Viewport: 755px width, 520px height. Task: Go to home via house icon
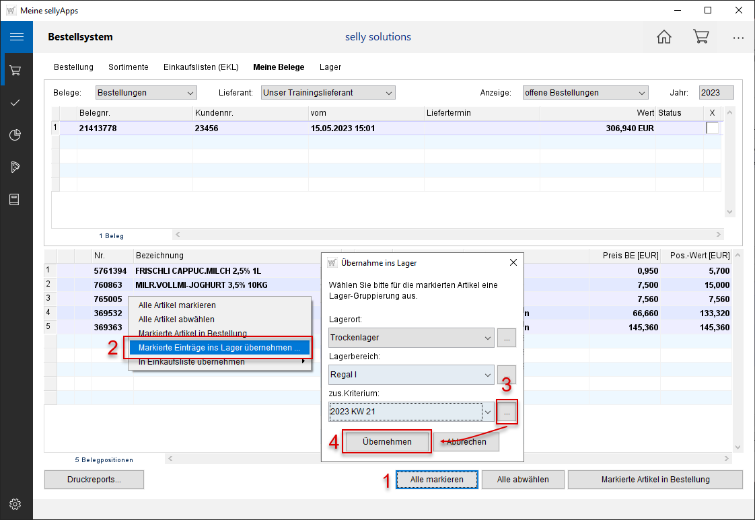point(663,37)
